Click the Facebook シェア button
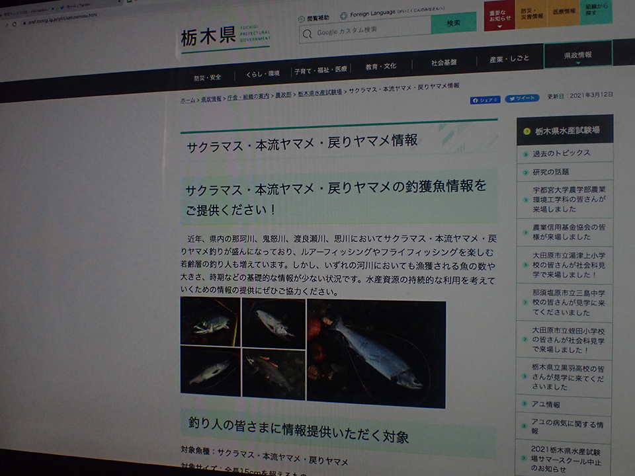The height and width of the screenshot is (476, 635). point(485,100)
